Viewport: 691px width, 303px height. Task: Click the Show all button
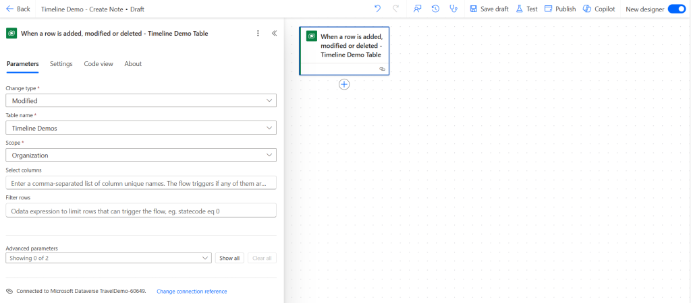click(x=229, y=258)
